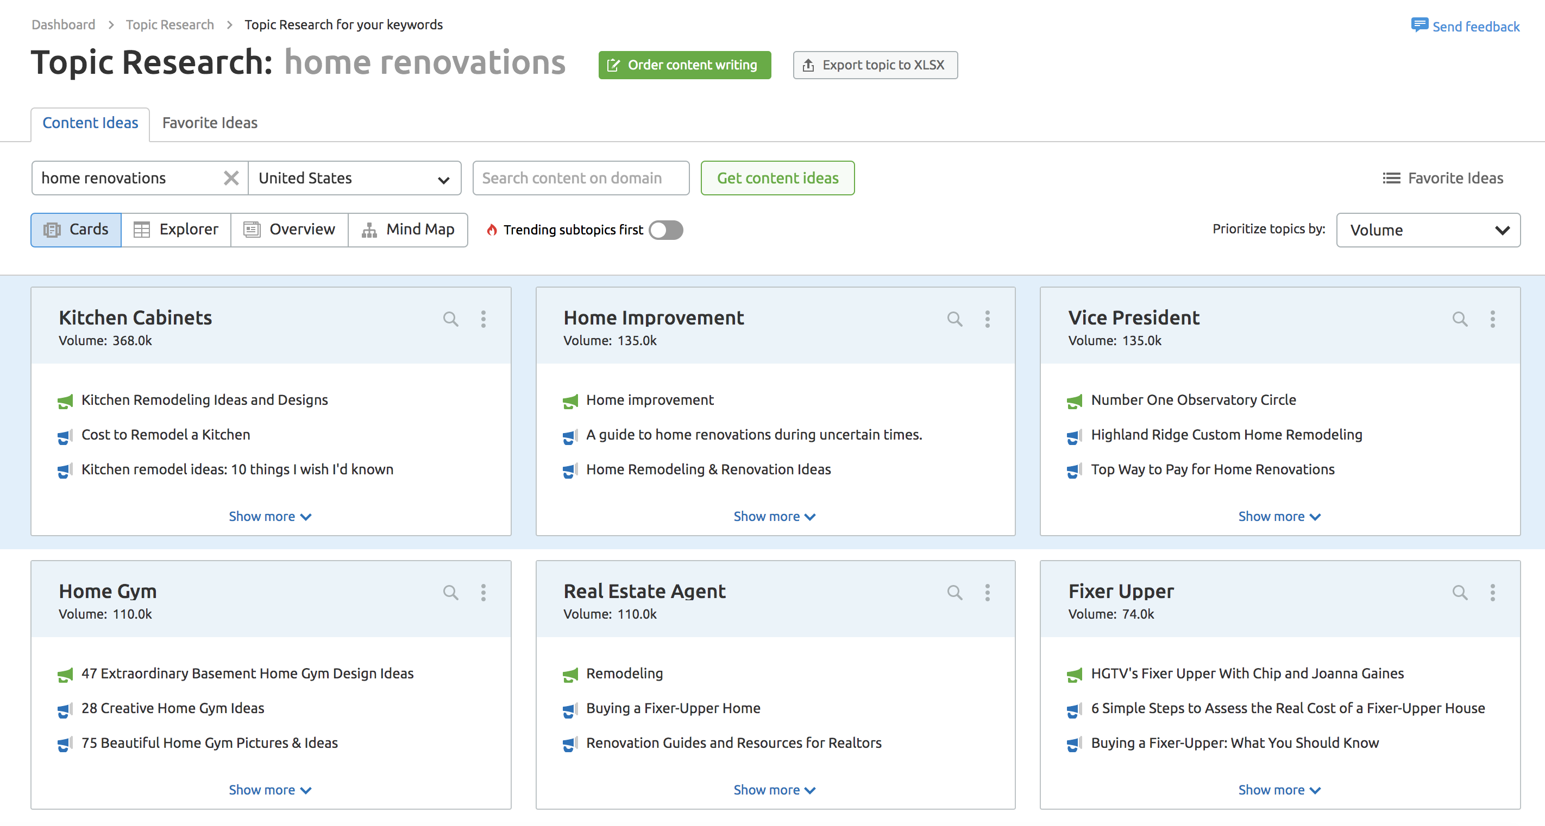Click megaphone icon beside Kitchen Remodeling Ideas and Designs
The width and height of the screenshot is (1545, 826).
tap(65, 402)
